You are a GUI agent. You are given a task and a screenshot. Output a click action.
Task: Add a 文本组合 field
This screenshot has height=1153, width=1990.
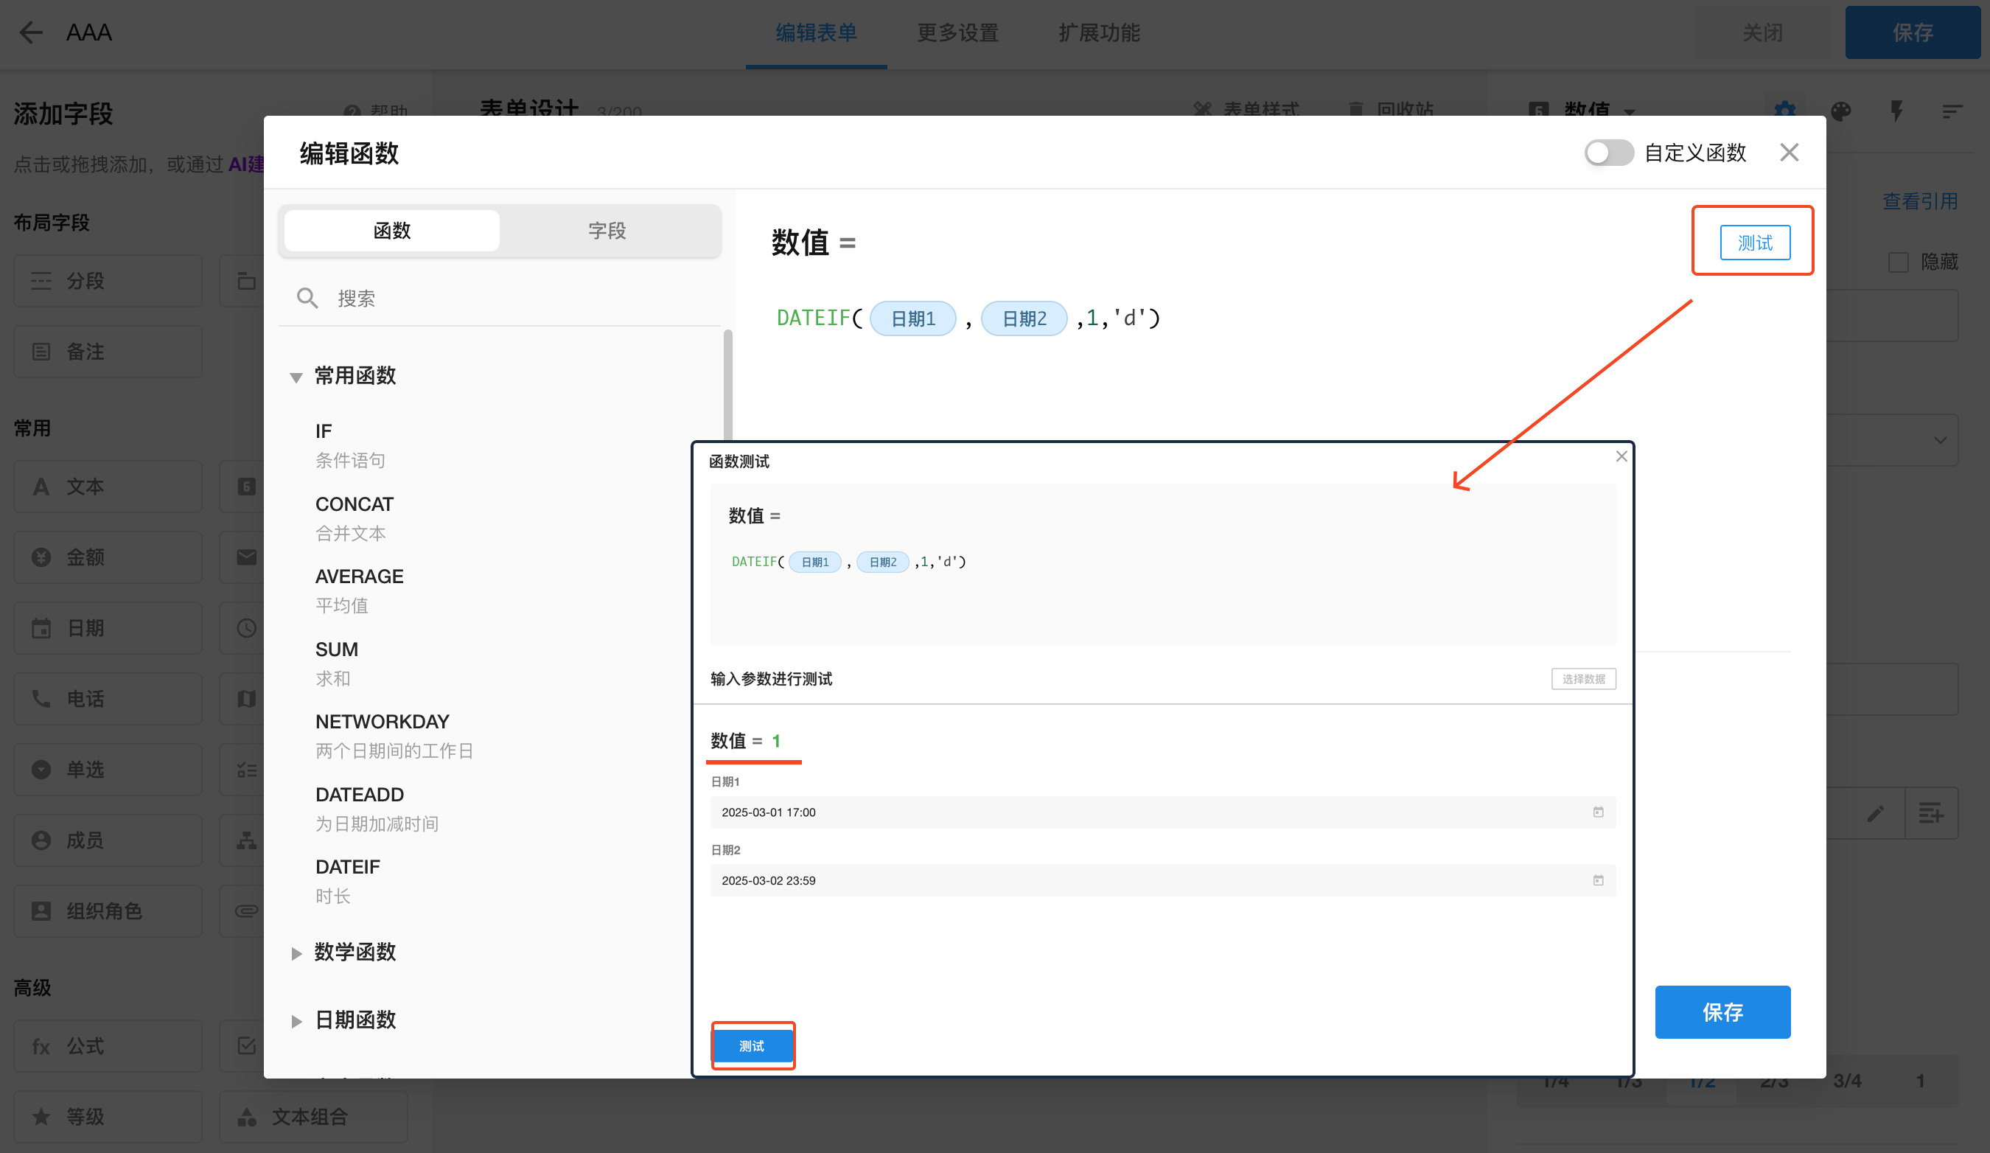[x=313, y=1117]
